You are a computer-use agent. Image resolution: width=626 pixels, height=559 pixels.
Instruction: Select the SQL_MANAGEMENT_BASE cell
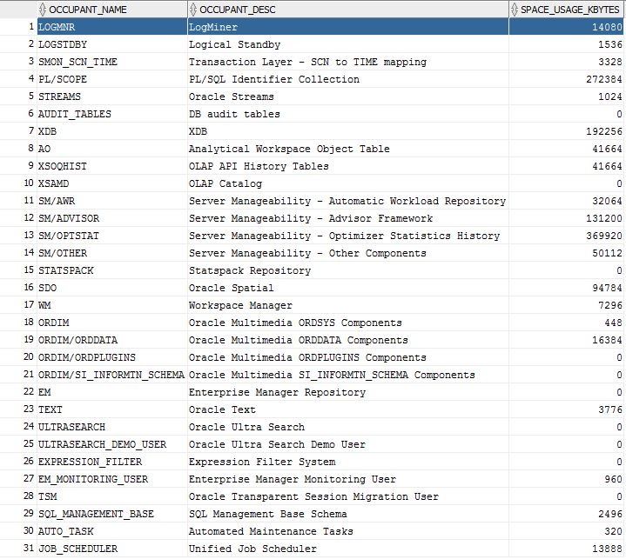[112, 514]
